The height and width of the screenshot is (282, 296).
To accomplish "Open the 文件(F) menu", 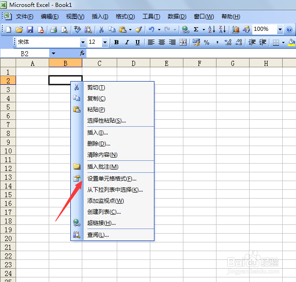I will 24,17.
